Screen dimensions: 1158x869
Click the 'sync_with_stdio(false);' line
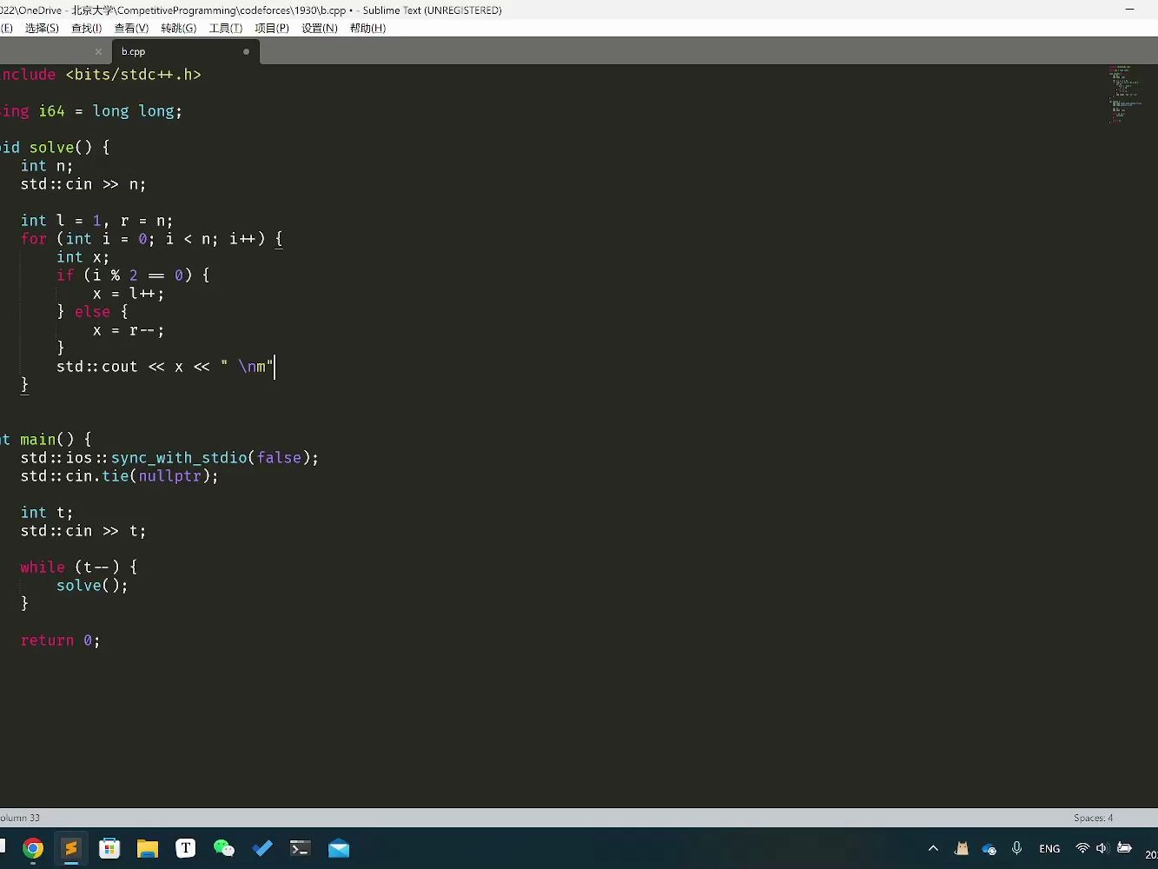(170, 458)
